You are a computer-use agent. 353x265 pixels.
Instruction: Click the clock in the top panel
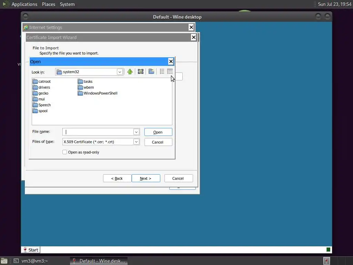335,4
